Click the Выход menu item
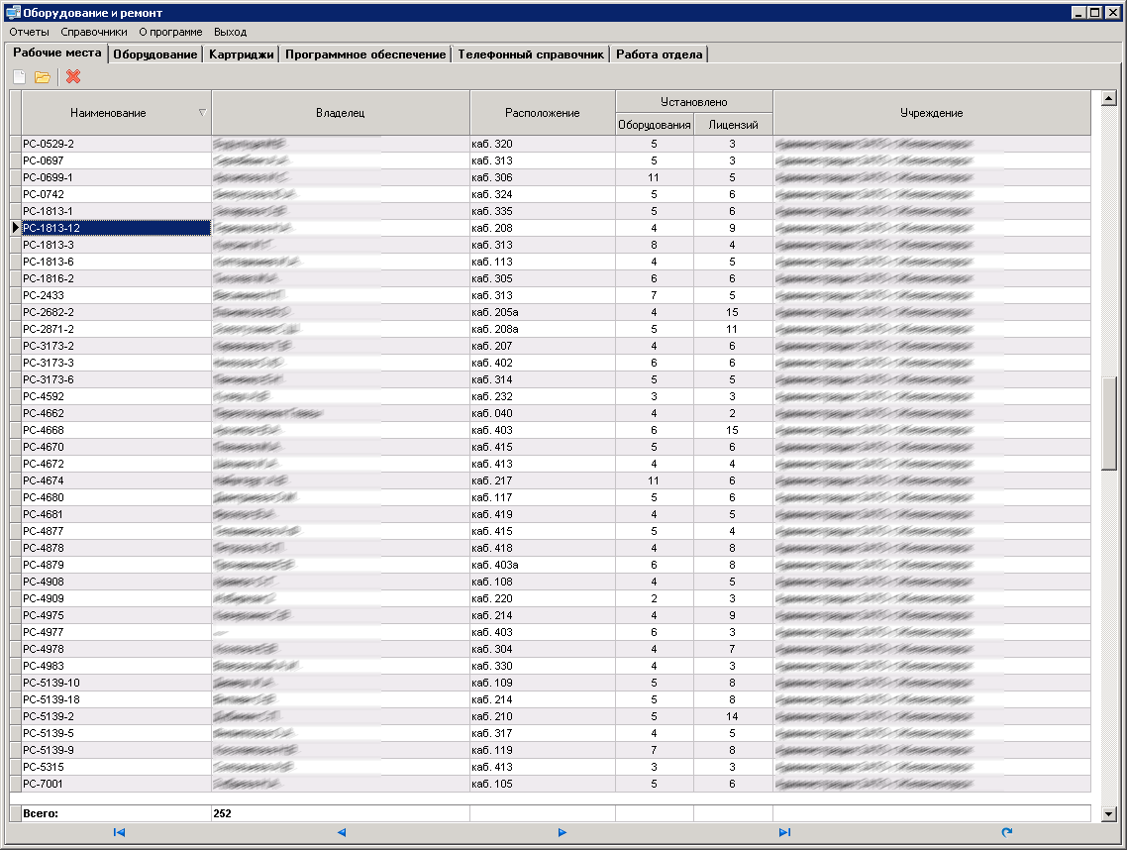This screenshot has width=1127, height=850. click(x=230, y=32)
